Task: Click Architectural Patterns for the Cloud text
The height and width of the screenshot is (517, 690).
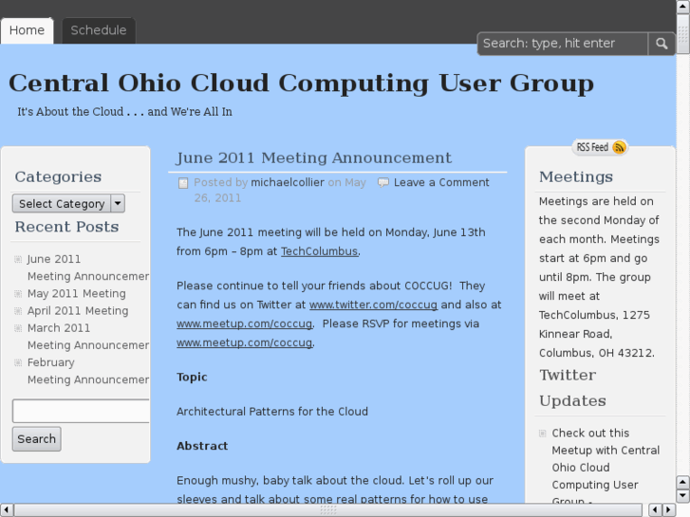Action: (x=272, y=412)
